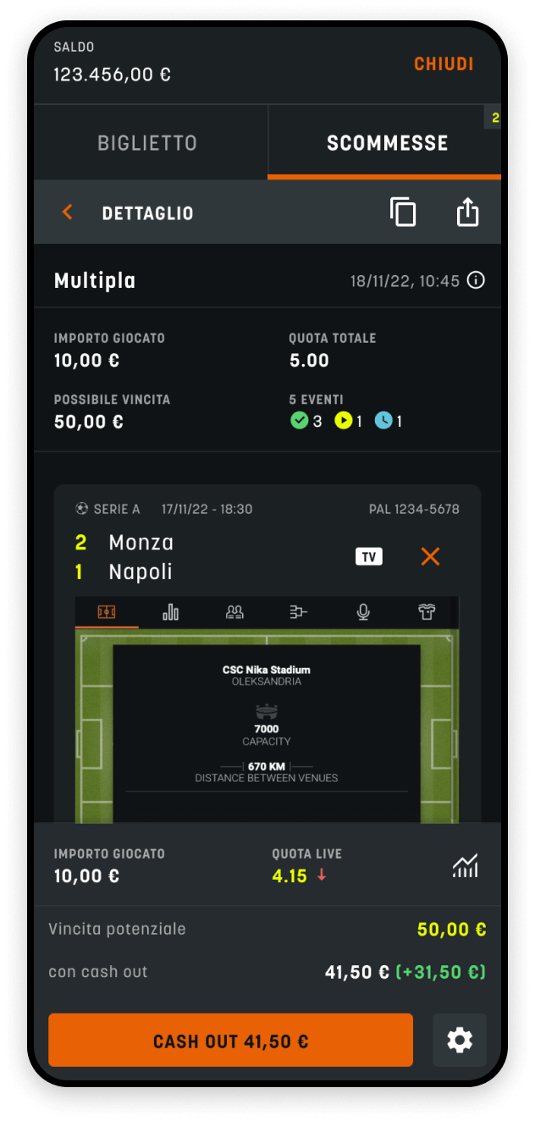535x1121 pixels.
Task: Open the microphone commentary tab
Action: click(363, 612)
